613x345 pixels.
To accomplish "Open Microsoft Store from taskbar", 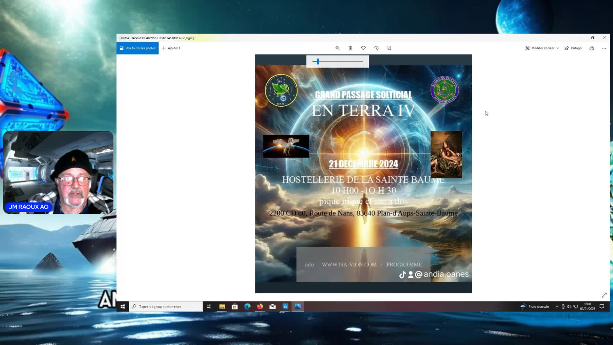I will pyautogui.click(x=235, y=306).
